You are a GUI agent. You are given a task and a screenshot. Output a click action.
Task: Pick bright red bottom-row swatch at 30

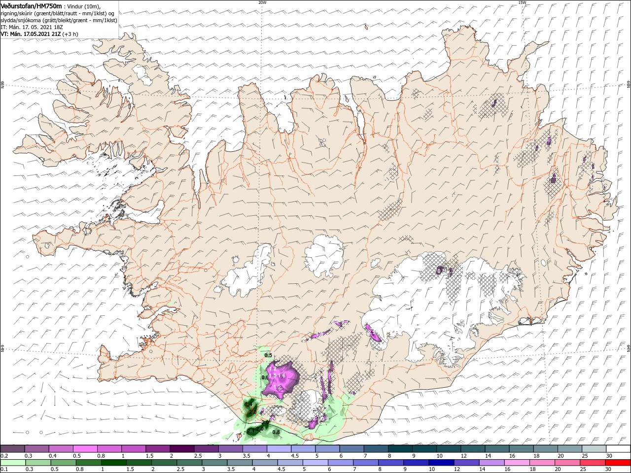pyautogui.click(x=617, y=463)
